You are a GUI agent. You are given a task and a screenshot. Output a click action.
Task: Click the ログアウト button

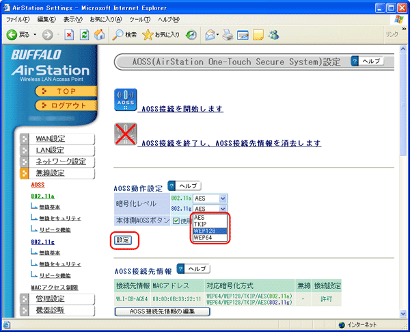(x=66, y=105)
